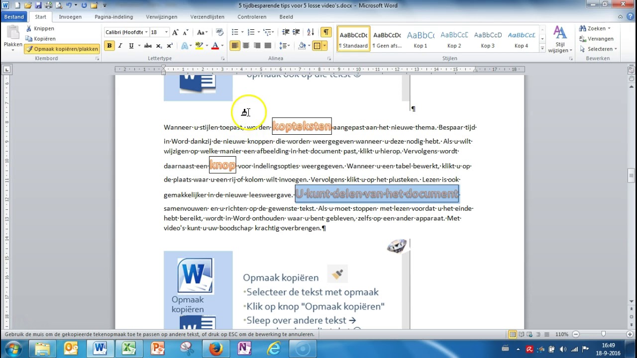
Task: Switch to the Verwijzingen tab
Action: (x=162, y=17)
